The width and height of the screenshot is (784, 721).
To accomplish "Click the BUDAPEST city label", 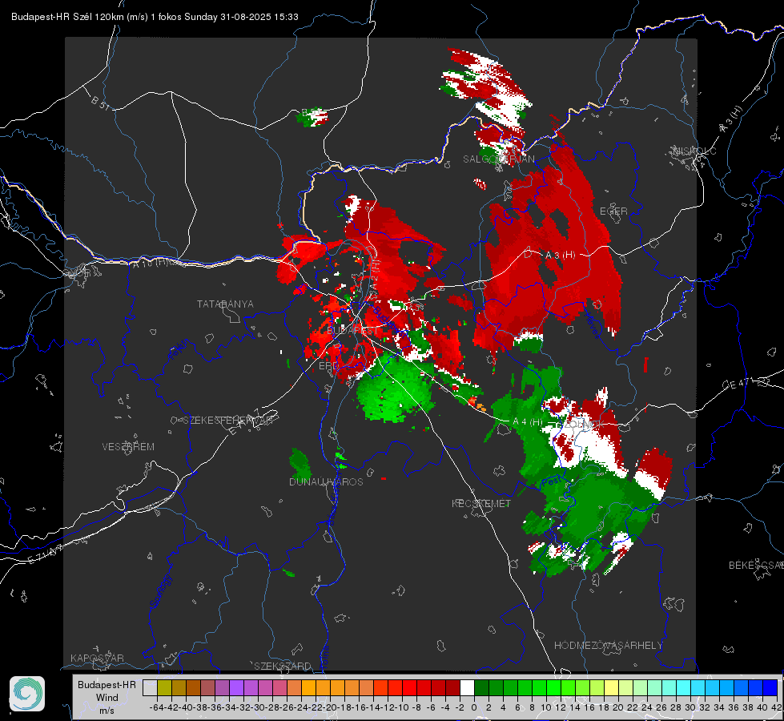I will (352, 331).
